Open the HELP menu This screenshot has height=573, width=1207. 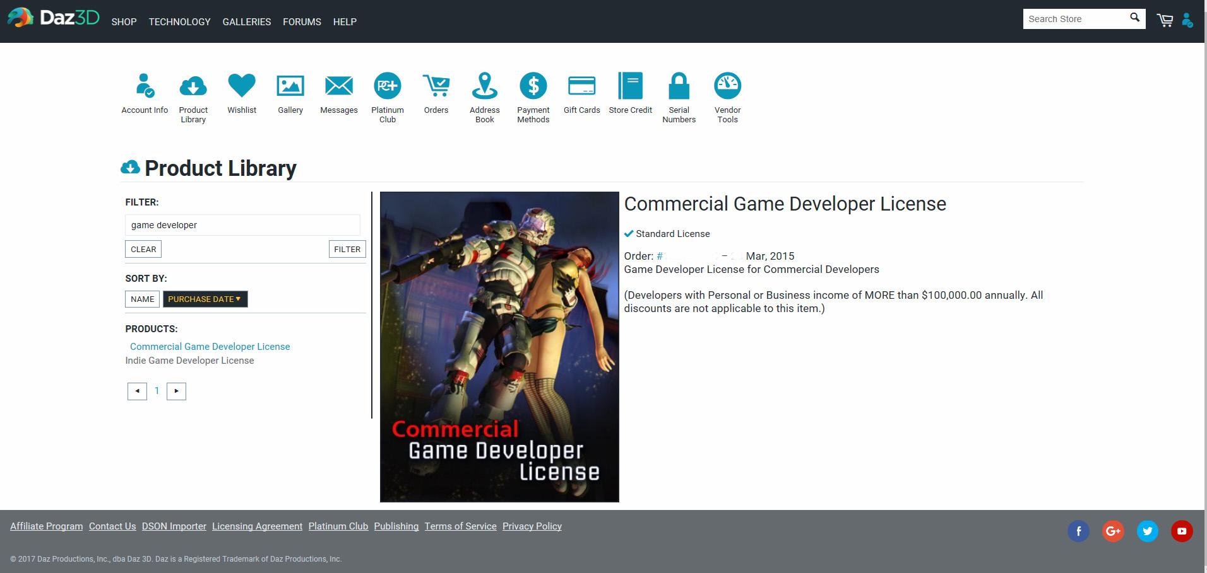345,21
